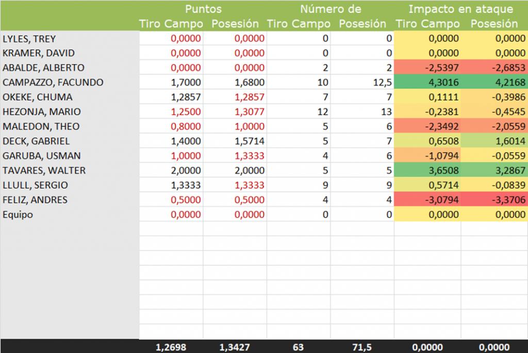Viewport: 528px width, 353px height.
Task: Select the CAMPAZZO, FACUNDO name cell
Action: tap(53, 82)
